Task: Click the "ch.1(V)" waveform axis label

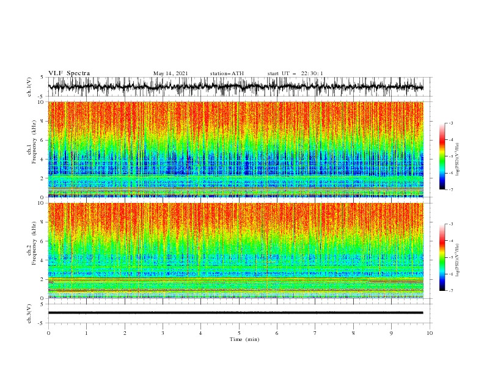Action: pyautogui.click(x=29, y=87)
